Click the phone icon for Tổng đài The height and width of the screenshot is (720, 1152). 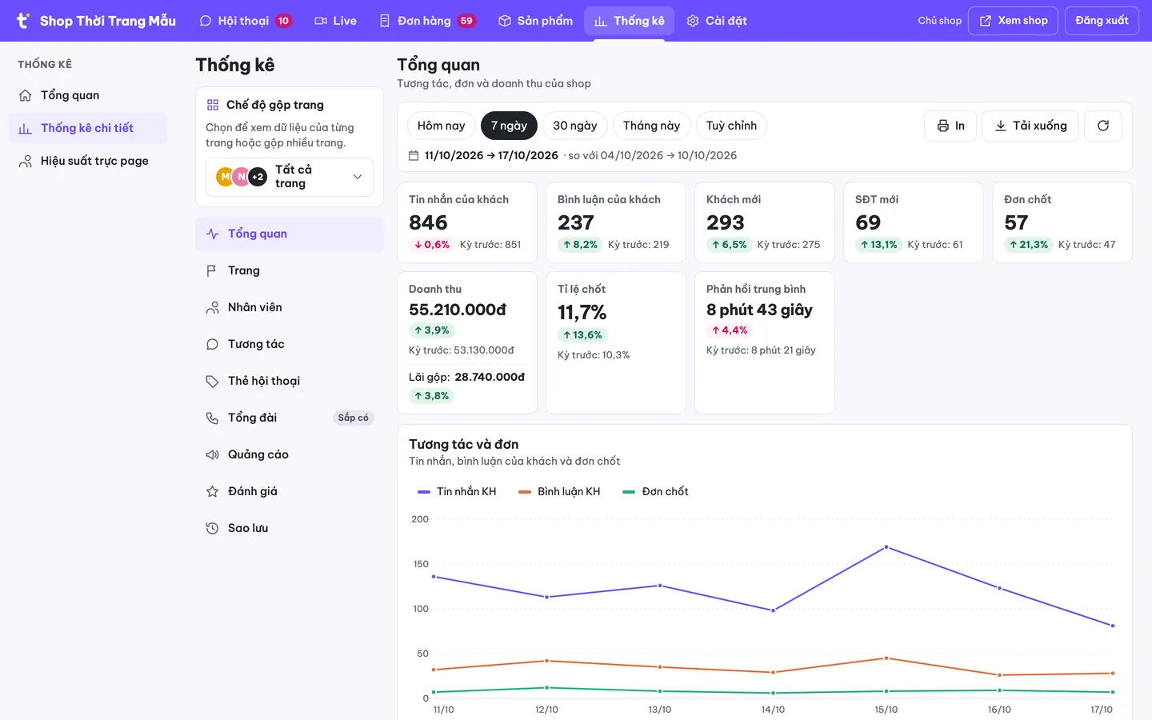click(212, 418)
